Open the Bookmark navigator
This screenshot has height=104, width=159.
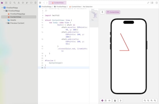[x=10, y=3]
